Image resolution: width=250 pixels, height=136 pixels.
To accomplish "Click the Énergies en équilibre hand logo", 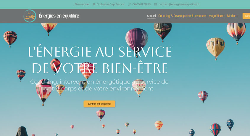I will pos(30,16).
